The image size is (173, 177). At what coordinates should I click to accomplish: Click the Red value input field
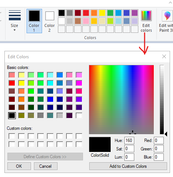pyautogui.click(x=159, y=140)
